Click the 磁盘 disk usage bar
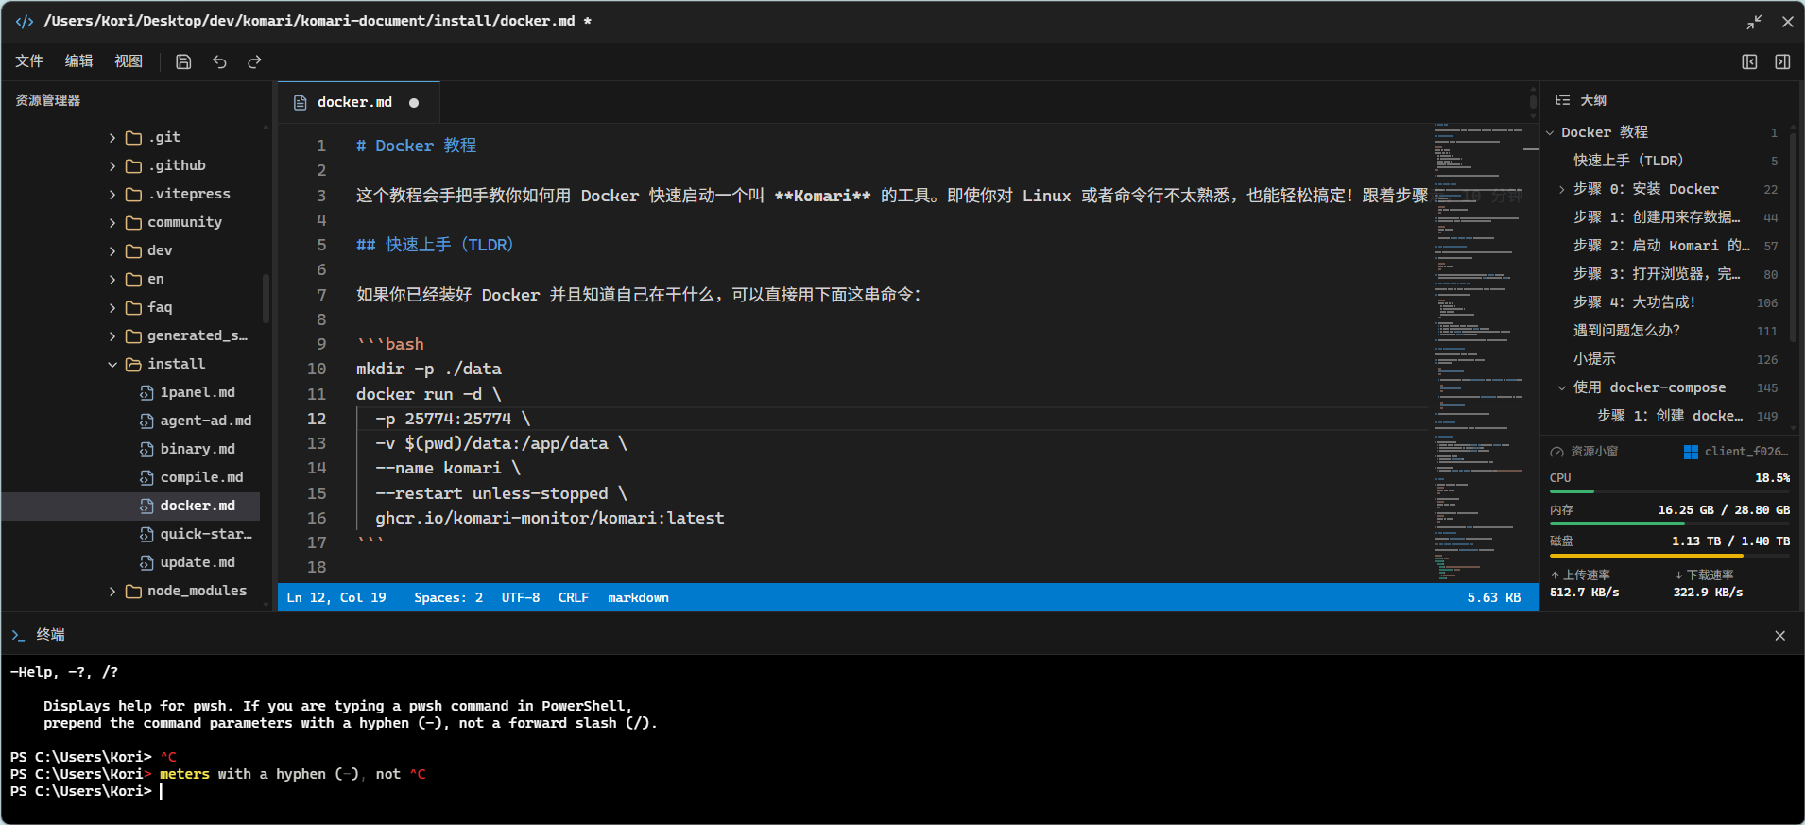Image resolution: width=1805 pixels, height=825 pixels. tap(1670, 556)
